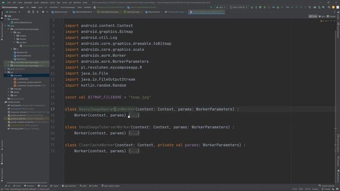The height and width of the screenshot is (191, 340).
Task: Open the Git tool window at bottom left
Action: 8,186
